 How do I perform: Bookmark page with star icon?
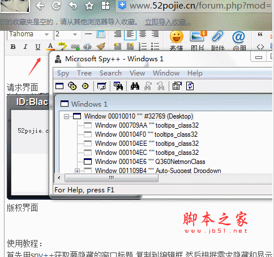pyautogui.click(x=89, y=6)
